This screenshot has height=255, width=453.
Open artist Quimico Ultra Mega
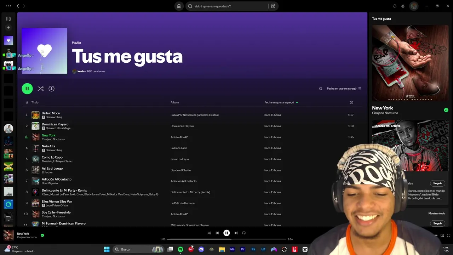(58, 128)
